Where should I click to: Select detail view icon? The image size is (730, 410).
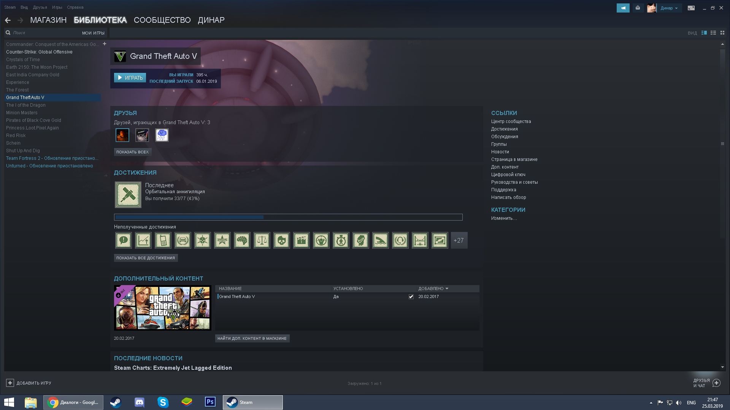click(704, 33)
